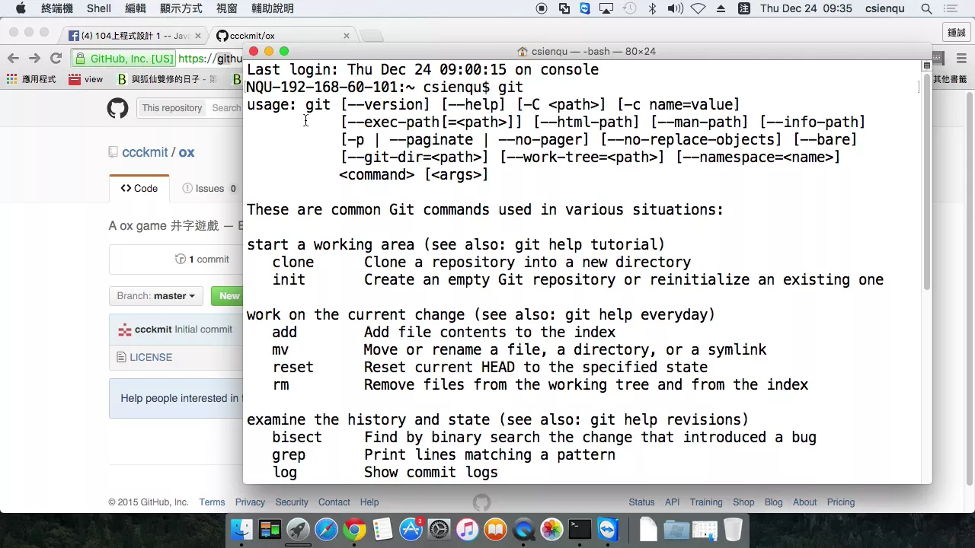Screen dimensions: 975x548
Task: Close the ccckmit/ox Chrome tab
Action: click(347, 36)
